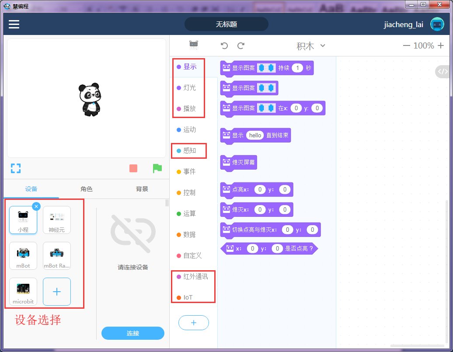Switch to the 角色 (Sprites) tab
The width and height of the screenshot is (453, 352).
(x=87, y=189)
